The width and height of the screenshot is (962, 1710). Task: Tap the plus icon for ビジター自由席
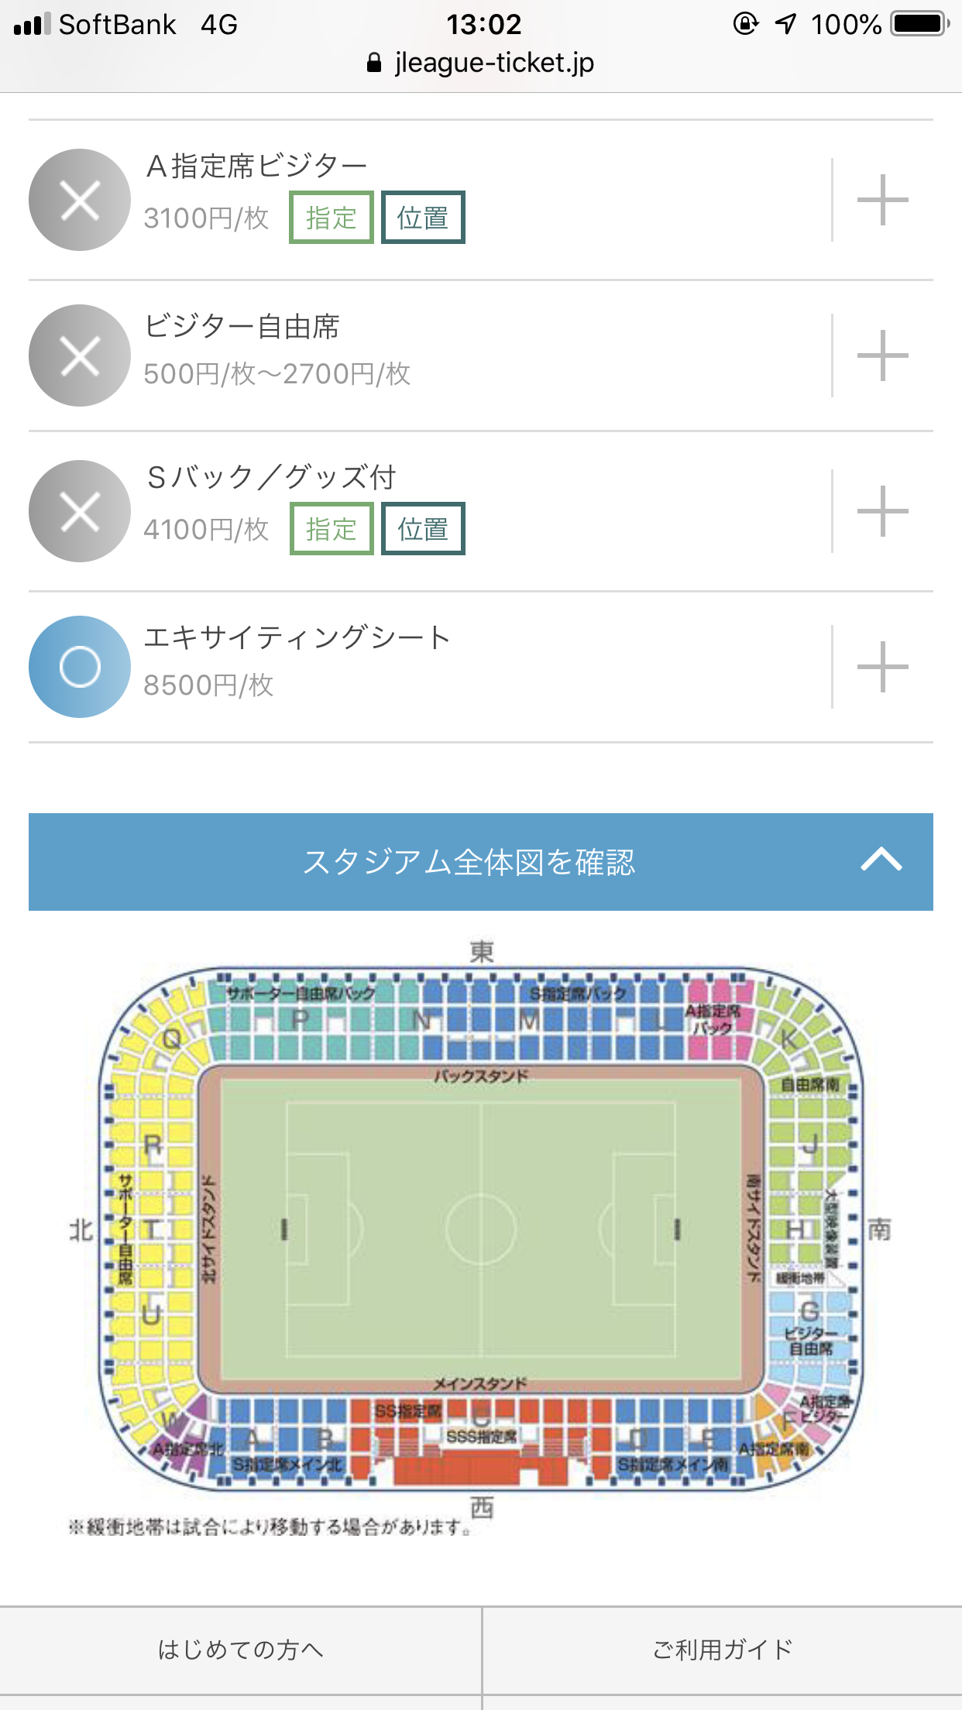tap(882, 355)
